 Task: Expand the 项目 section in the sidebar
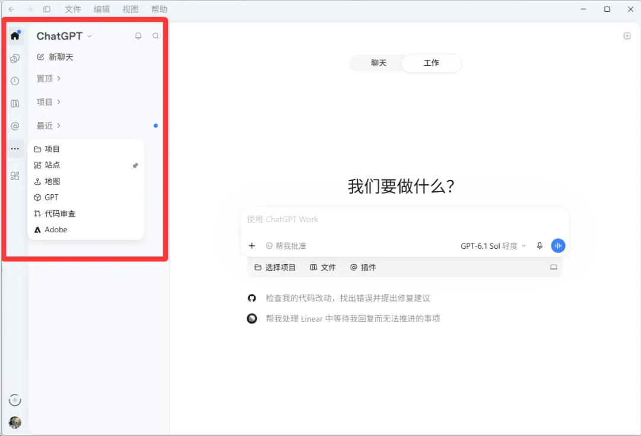coord(49,102)
